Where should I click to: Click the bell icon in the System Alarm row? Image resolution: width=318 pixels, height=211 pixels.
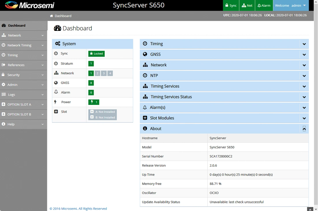56,92
